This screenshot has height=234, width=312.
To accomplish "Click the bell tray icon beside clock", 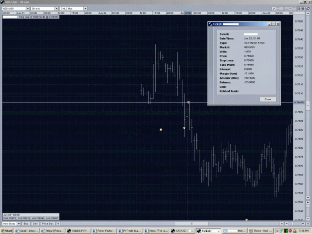I will point(295,231).
